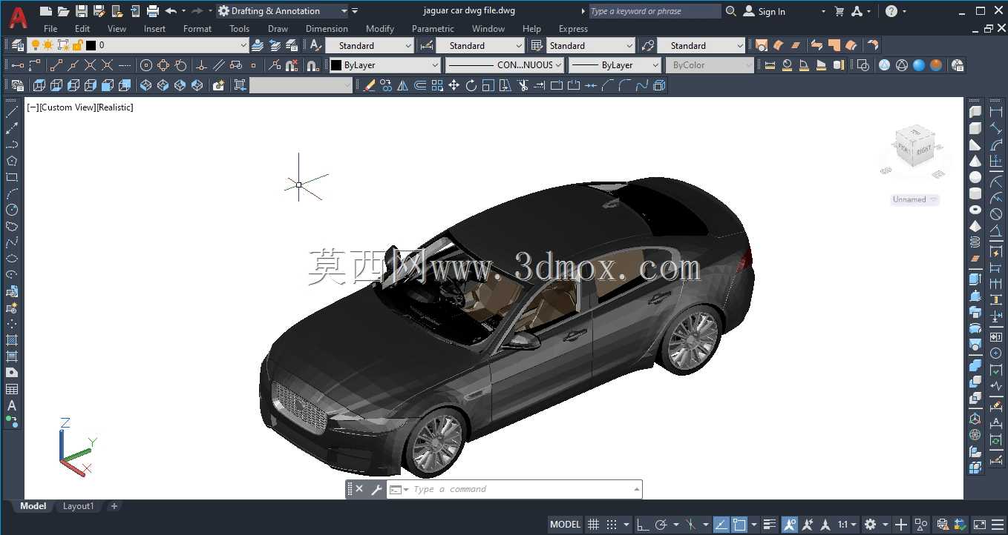Open the Drafting & Annotation workspace dropdown
Viewport: 1008px width, 535px height.
click(x=282, y=11)
